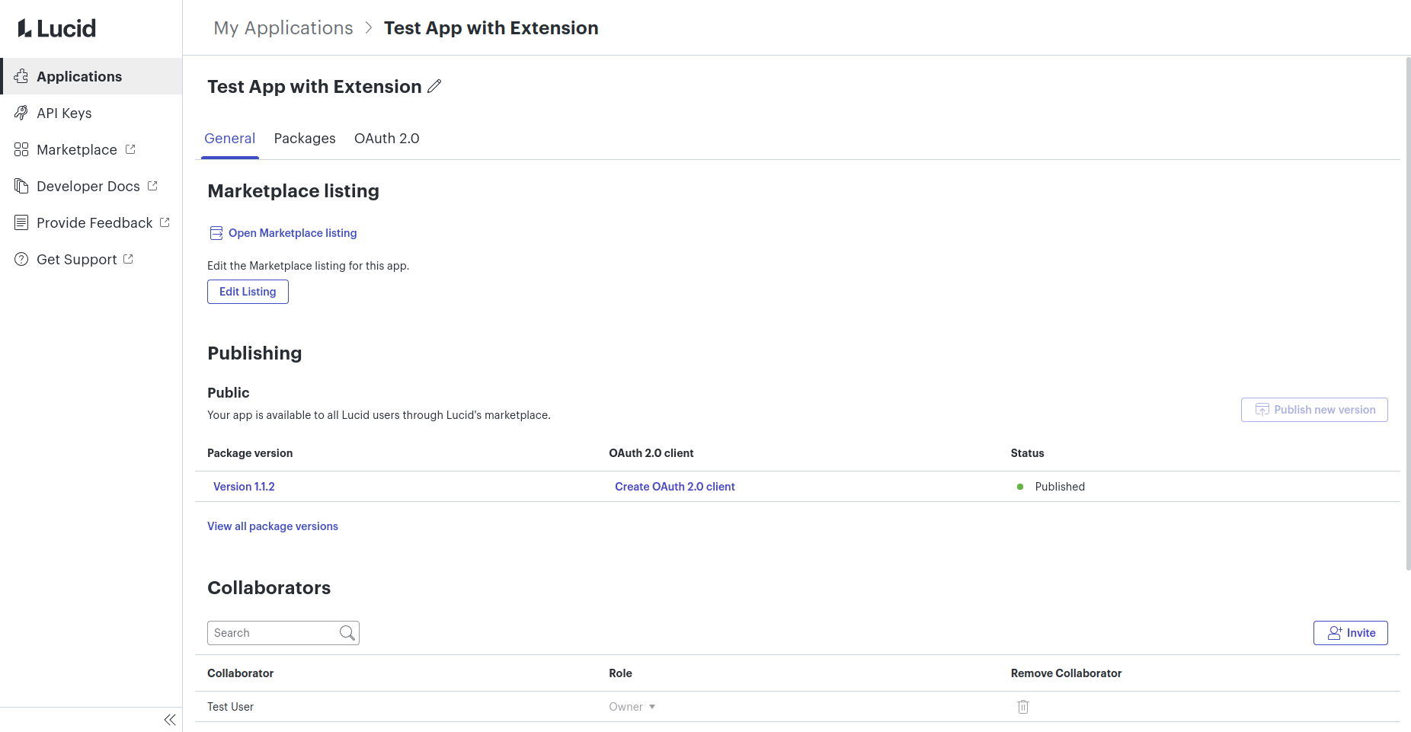
Task: Click Create OAuth 2.0 client link
Action: pyautogui.click(x=675, y=487)
